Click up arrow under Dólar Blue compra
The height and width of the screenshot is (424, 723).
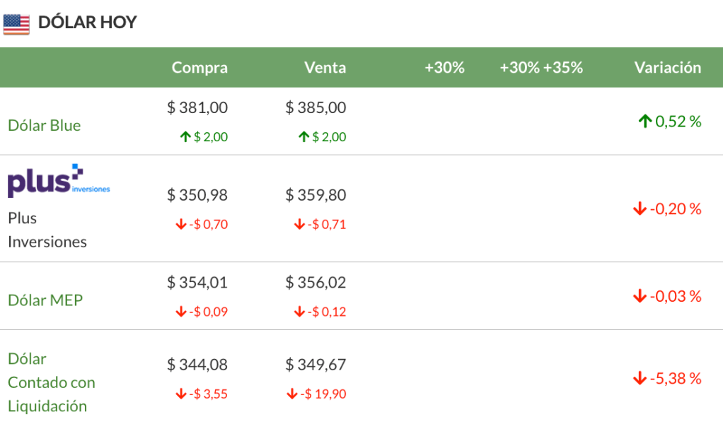point(185,137)
